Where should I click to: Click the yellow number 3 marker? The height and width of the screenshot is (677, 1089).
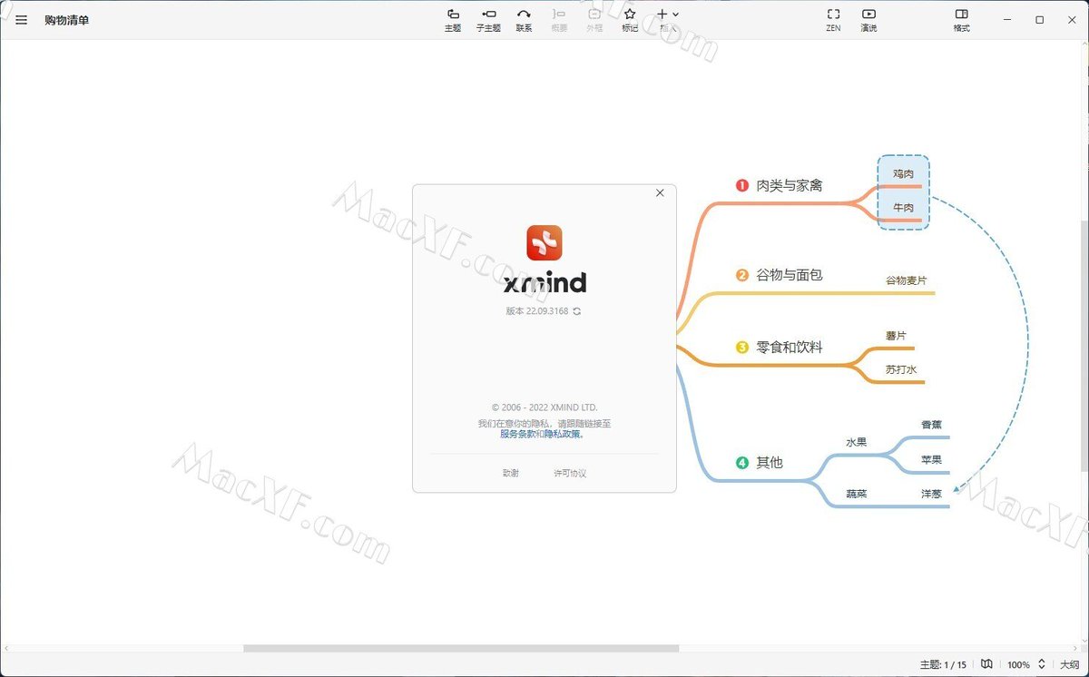click(x=742, y=347)
